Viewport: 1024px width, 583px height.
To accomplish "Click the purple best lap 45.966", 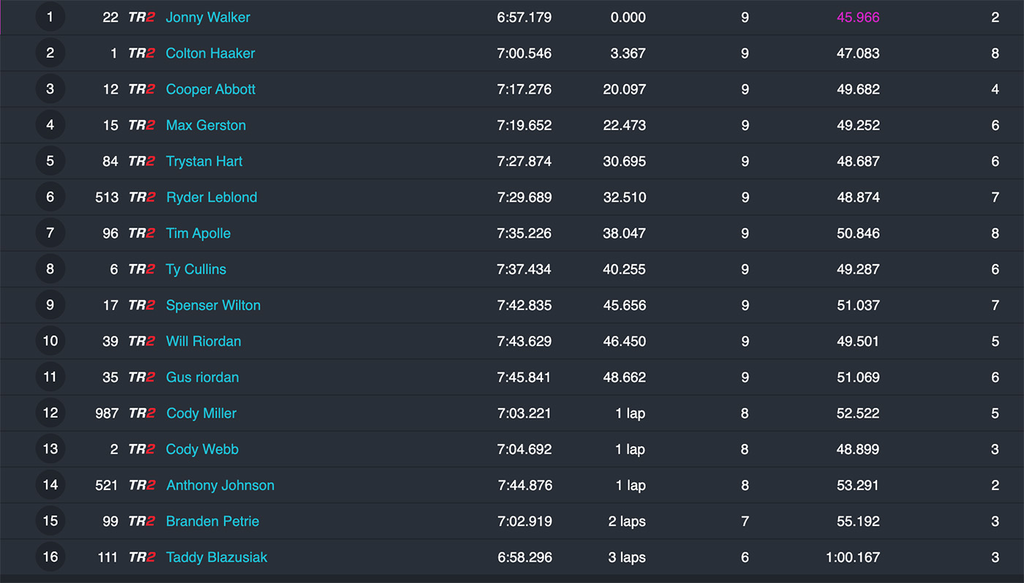I will click(858, 18).
